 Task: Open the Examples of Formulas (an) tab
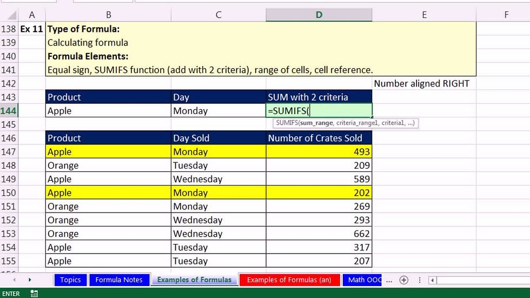click(289, 280)
